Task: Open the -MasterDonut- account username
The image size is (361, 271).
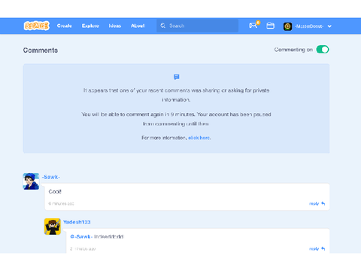Action: tap(309, 26)
